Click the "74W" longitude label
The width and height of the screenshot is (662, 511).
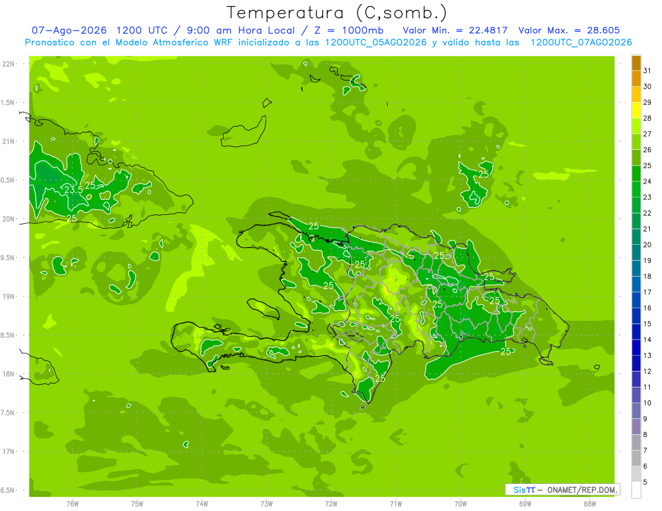coord(201,504)
